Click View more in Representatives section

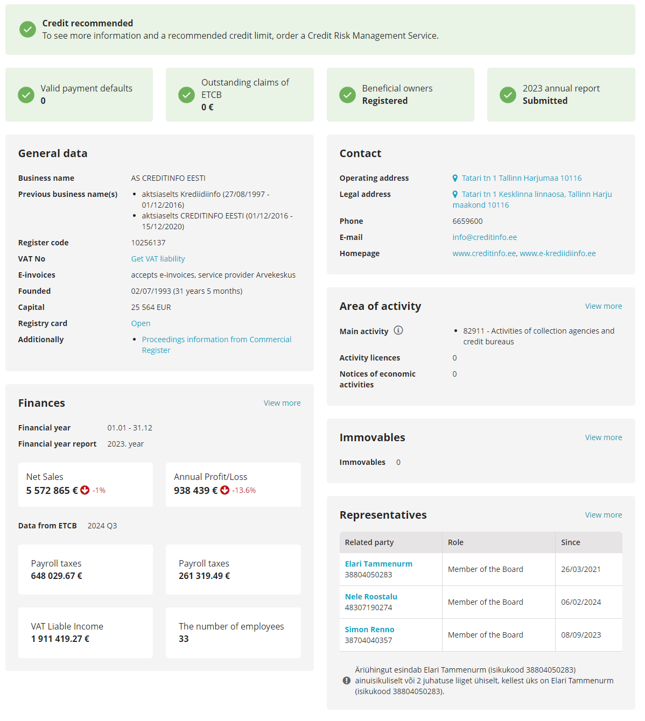click(x=603, y=515)
